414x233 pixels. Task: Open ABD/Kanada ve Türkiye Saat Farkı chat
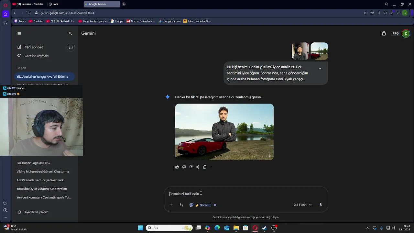point(40,180)
